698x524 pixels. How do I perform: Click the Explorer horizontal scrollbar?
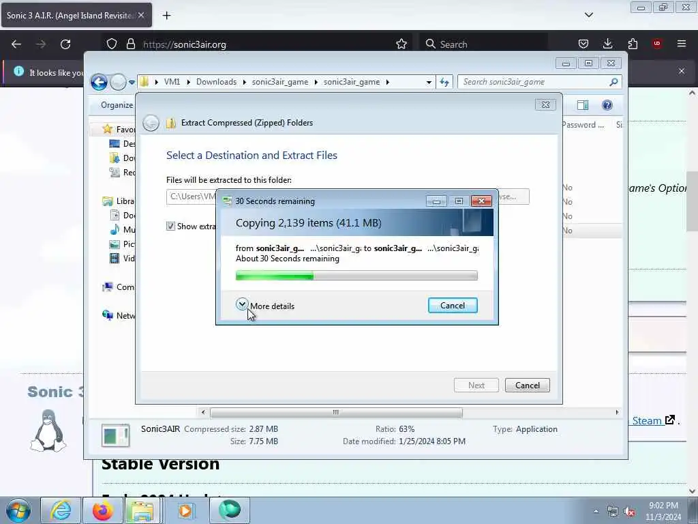(x=336, y=413)
